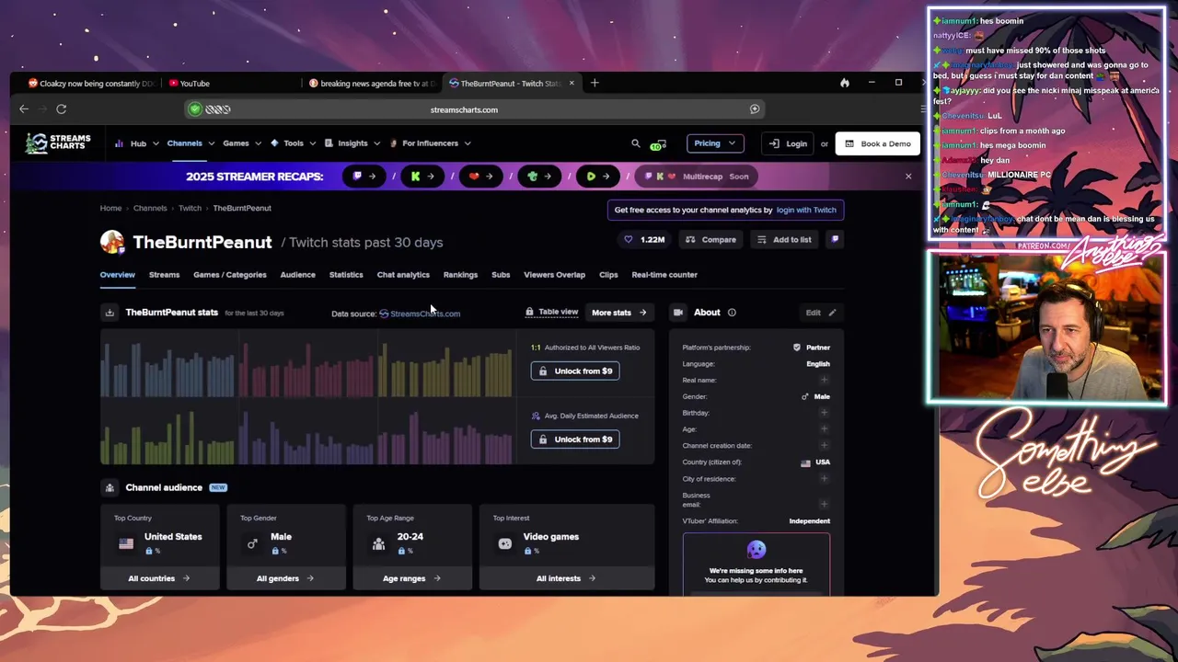Expand the Games dropdown menu
1178x662 pixels.
[x=242, y=143]
